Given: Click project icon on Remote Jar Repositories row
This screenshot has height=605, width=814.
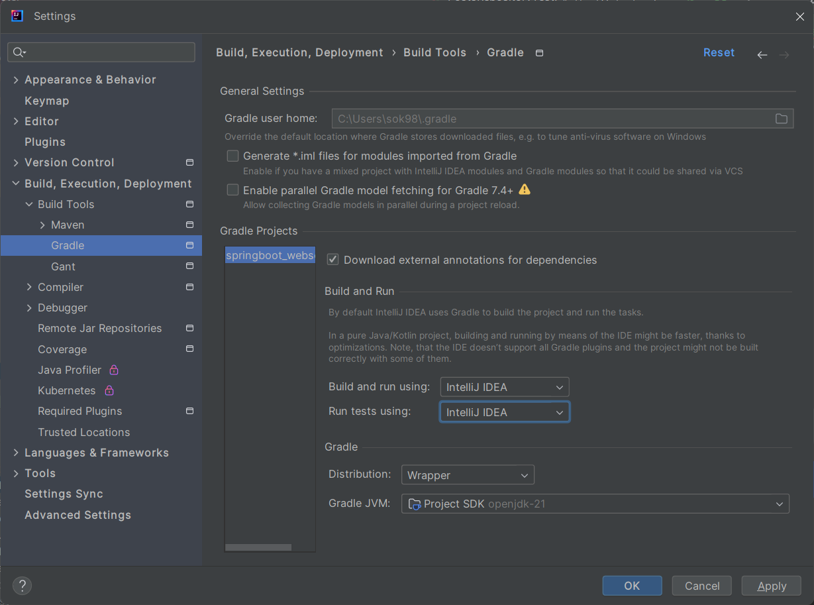Looking at the screenshot, I should point(189,328).
